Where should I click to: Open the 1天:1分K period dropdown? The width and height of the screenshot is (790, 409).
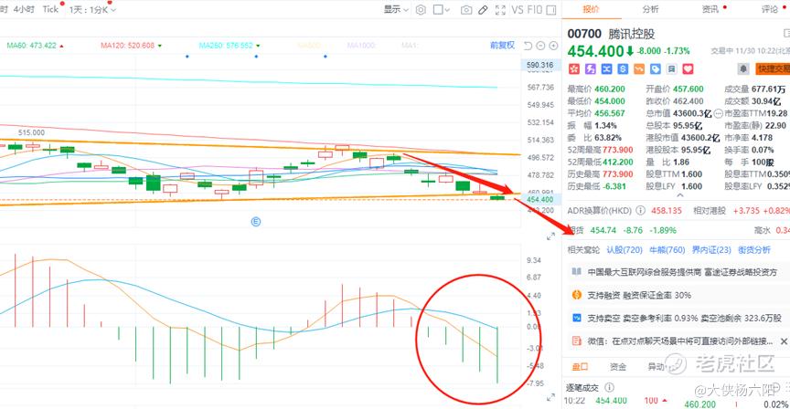pyautogui.click(x=92, y=9)
